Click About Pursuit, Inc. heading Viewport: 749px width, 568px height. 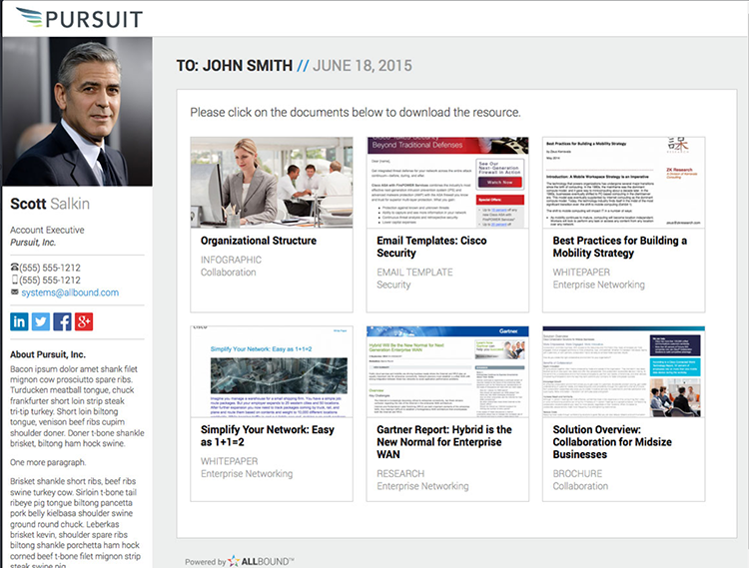tap(48, 354)
